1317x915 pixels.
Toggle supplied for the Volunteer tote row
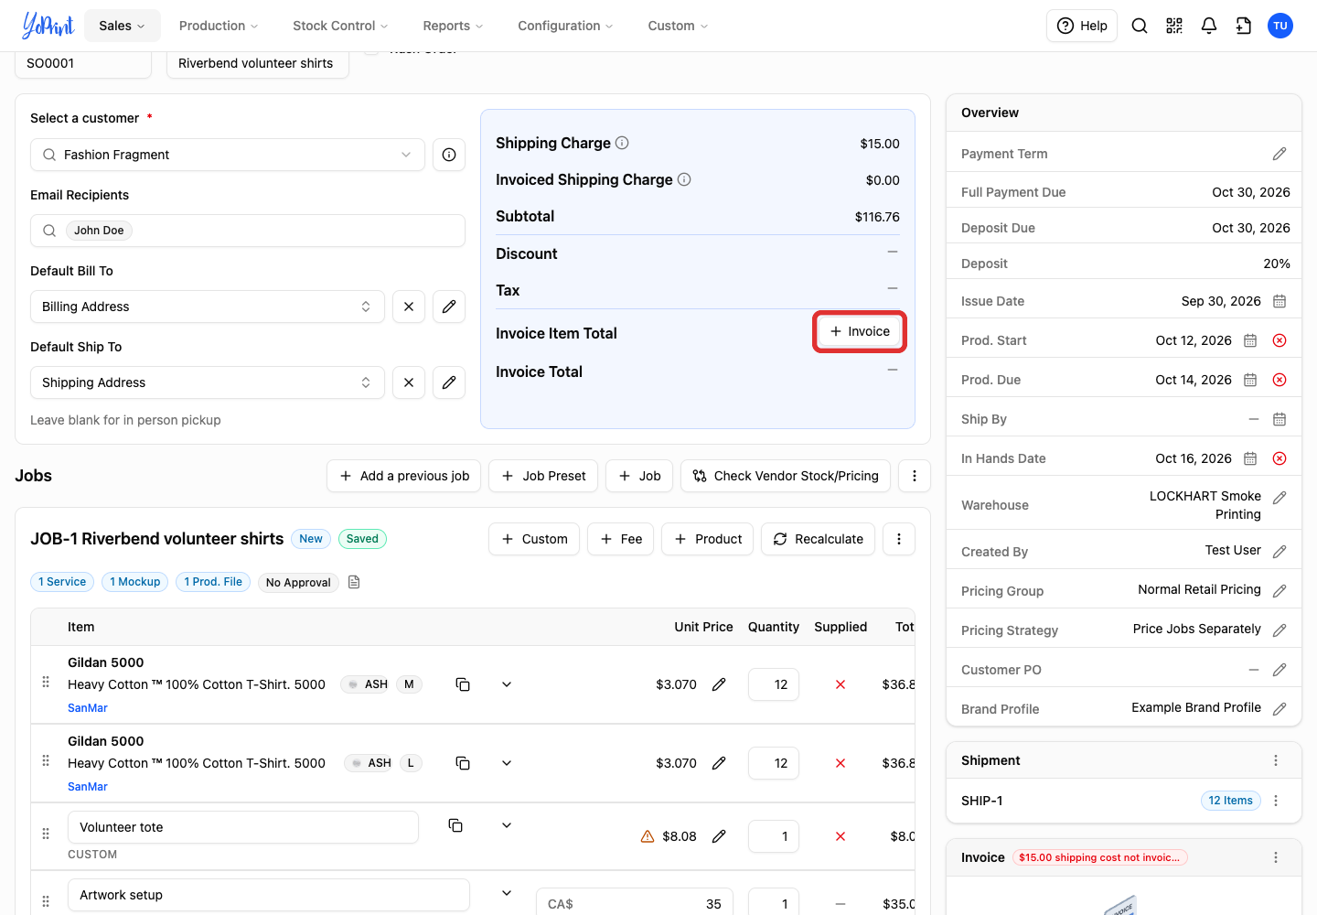pos(841,836)
